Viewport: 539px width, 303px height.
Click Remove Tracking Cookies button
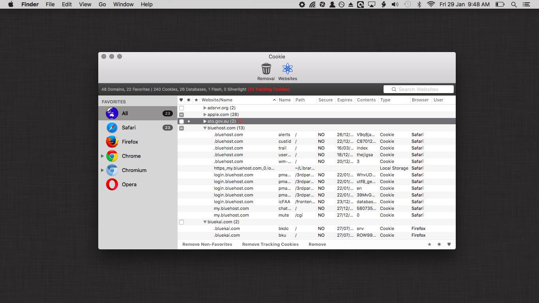tap(270, 244)
